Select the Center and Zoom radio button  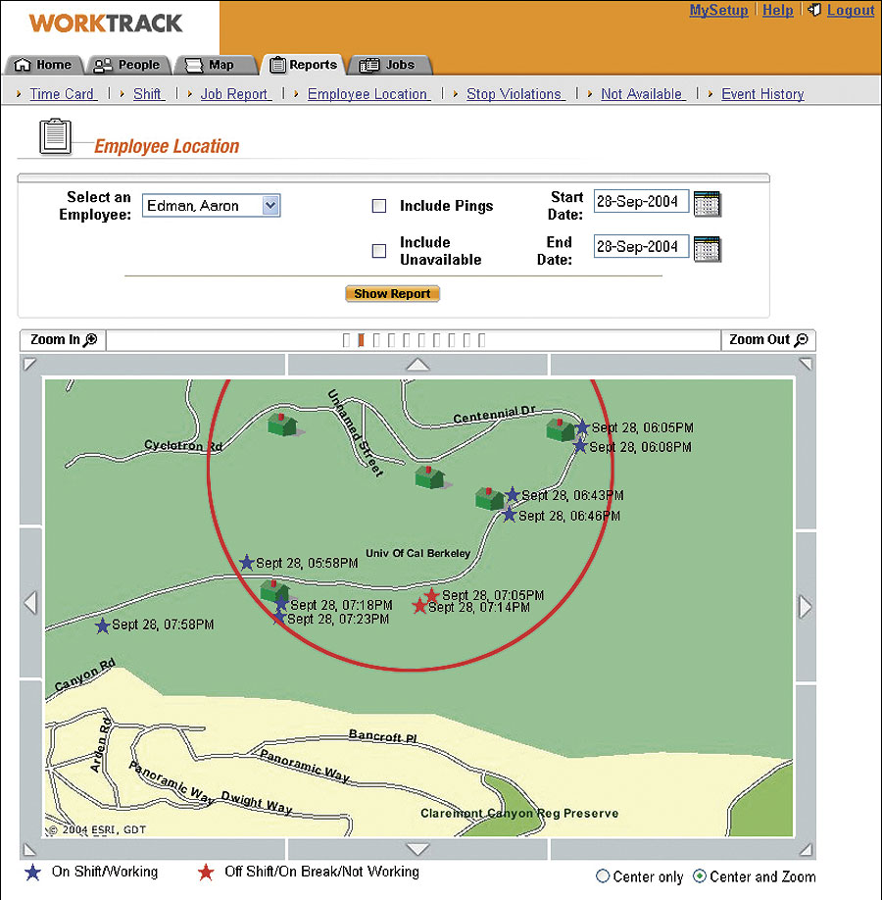click(x=700, y=875)
